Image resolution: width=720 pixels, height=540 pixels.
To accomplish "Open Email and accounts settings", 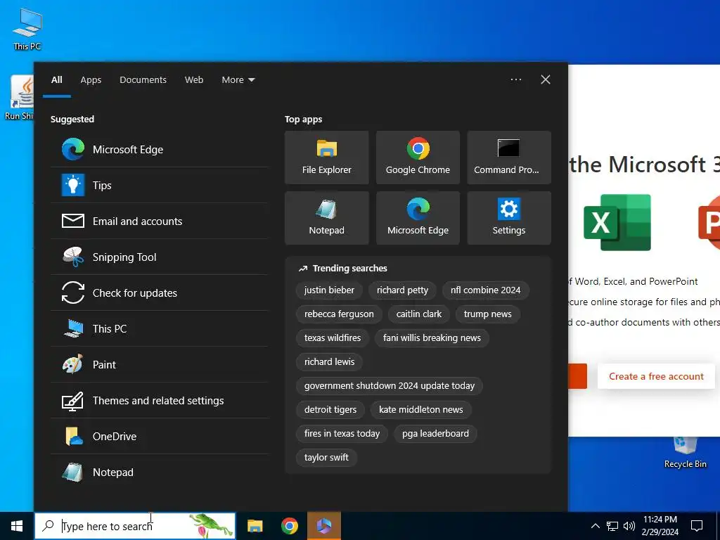I will (159, 221).
